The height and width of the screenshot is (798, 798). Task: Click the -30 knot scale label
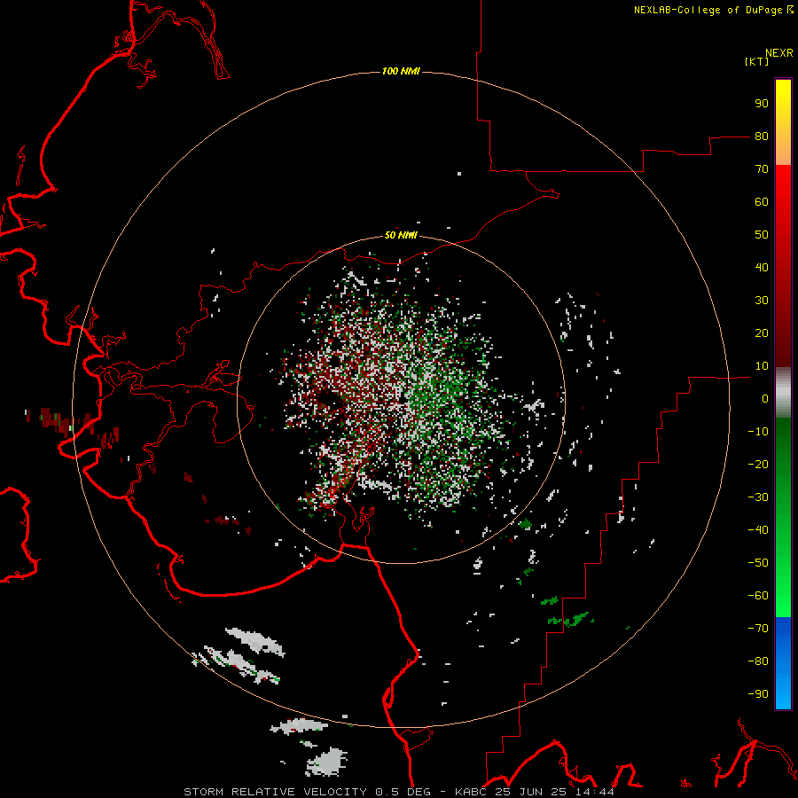coord(758,497)
